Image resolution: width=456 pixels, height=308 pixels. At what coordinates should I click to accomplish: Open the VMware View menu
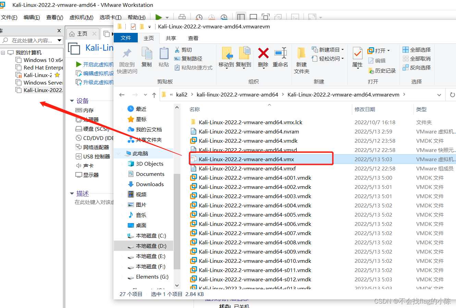[55, 17]
